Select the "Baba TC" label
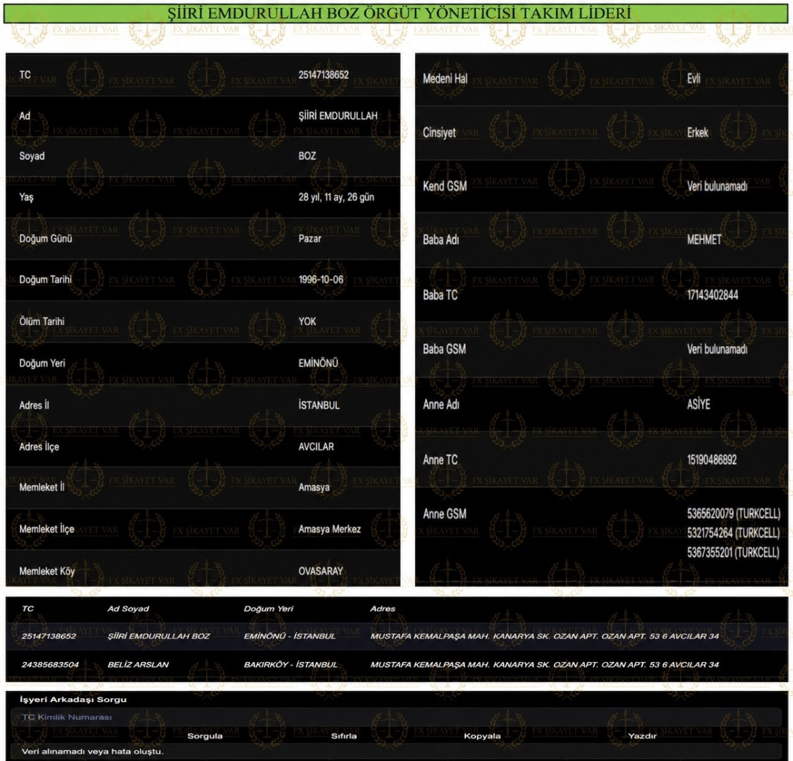 coord(440,295)
